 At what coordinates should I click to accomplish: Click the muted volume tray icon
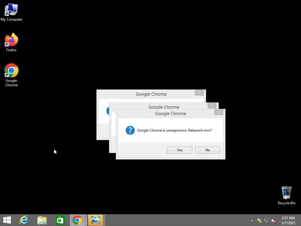click(273, 220)
